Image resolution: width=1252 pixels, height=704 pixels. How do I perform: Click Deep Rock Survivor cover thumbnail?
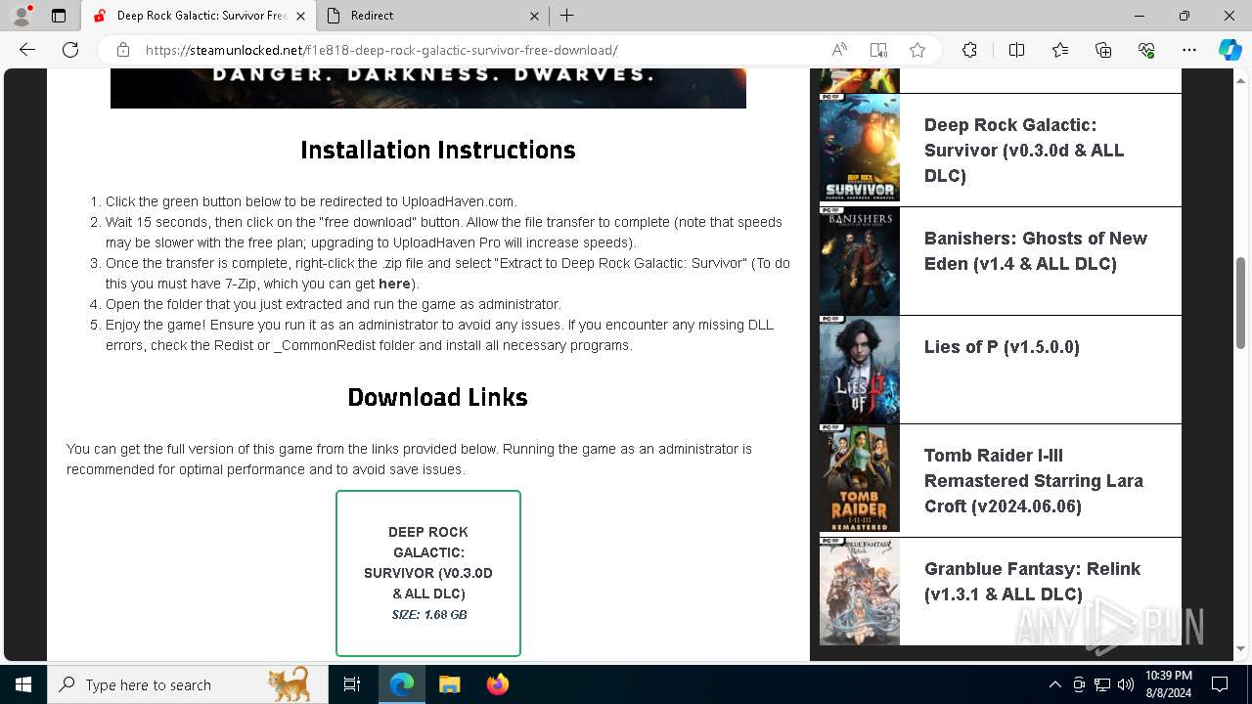860,149
